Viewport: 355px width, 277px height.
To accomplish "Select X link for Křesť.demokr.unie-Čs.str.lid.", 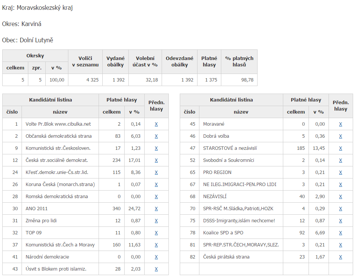I will point(156,172).
